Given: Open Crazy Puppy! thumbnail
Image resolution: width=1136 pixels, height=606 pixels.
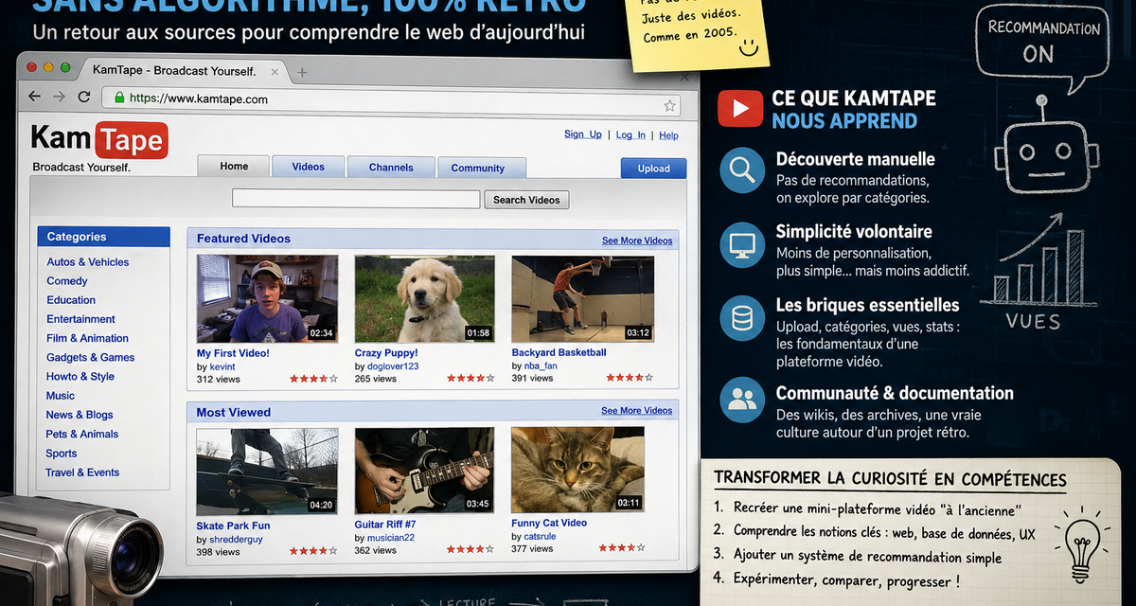Looking at the screenshot, I should tap(424, 298).
